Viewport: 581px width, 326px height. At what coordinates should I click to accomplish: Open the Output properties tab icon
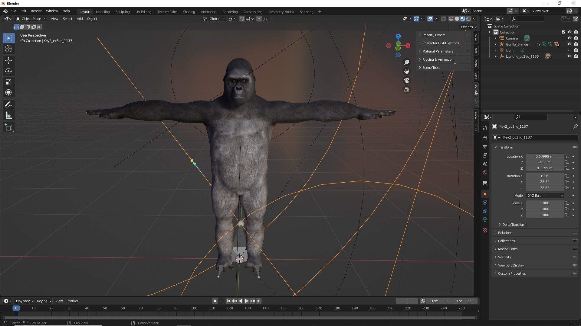[485, 147]
